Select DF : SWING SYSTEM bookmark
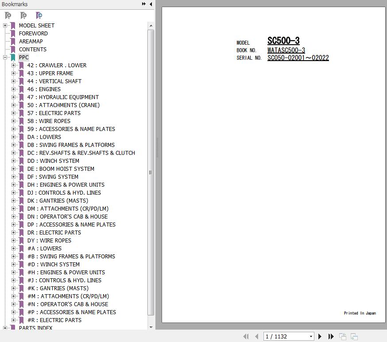387x342 pixels. (x=53, y=177)
